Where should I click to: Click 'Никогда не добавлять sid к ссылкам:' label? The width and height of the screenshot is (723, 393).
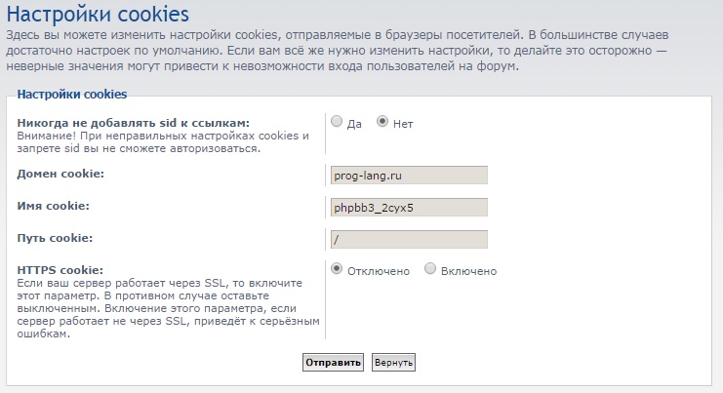point(134,123)
